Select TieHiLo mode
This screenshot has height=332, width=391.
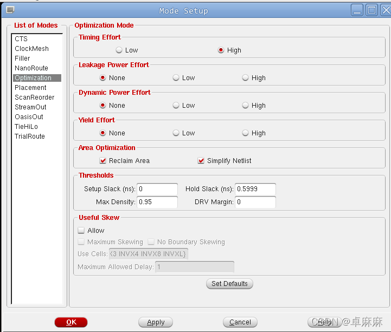pyautogui.click(x=37, y=126)
